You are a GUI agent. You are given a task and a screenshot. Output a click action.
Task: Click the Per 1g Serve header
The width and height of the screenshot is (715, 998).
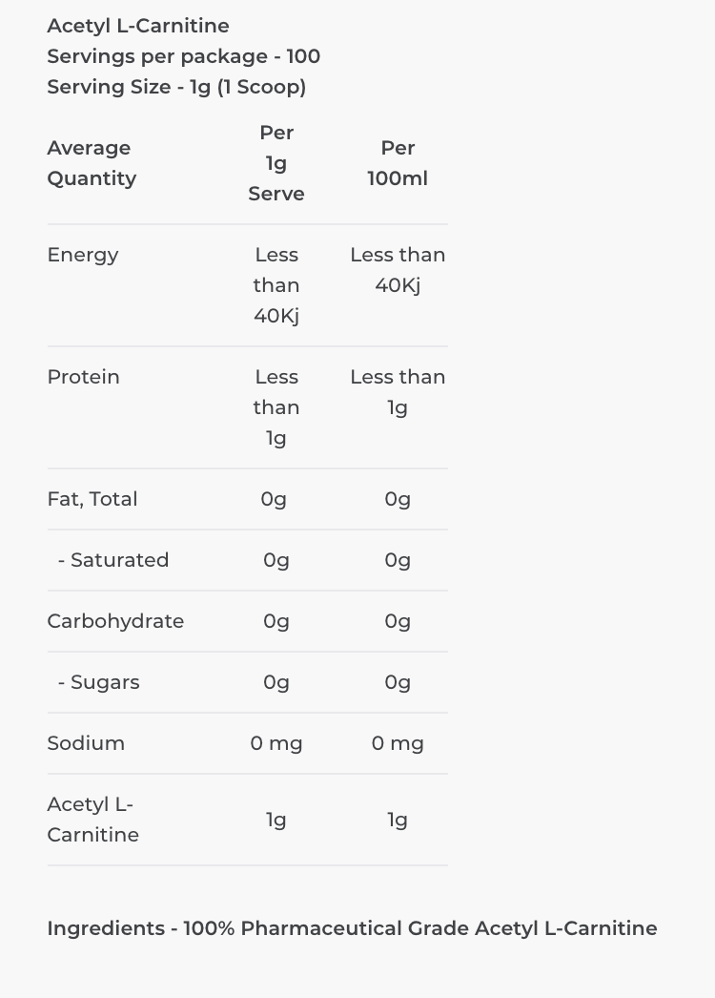(x=276, y=163)
